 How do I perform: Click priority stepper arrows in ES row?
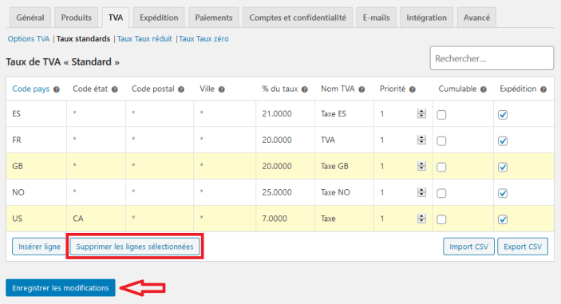click(x=421, y=114)
